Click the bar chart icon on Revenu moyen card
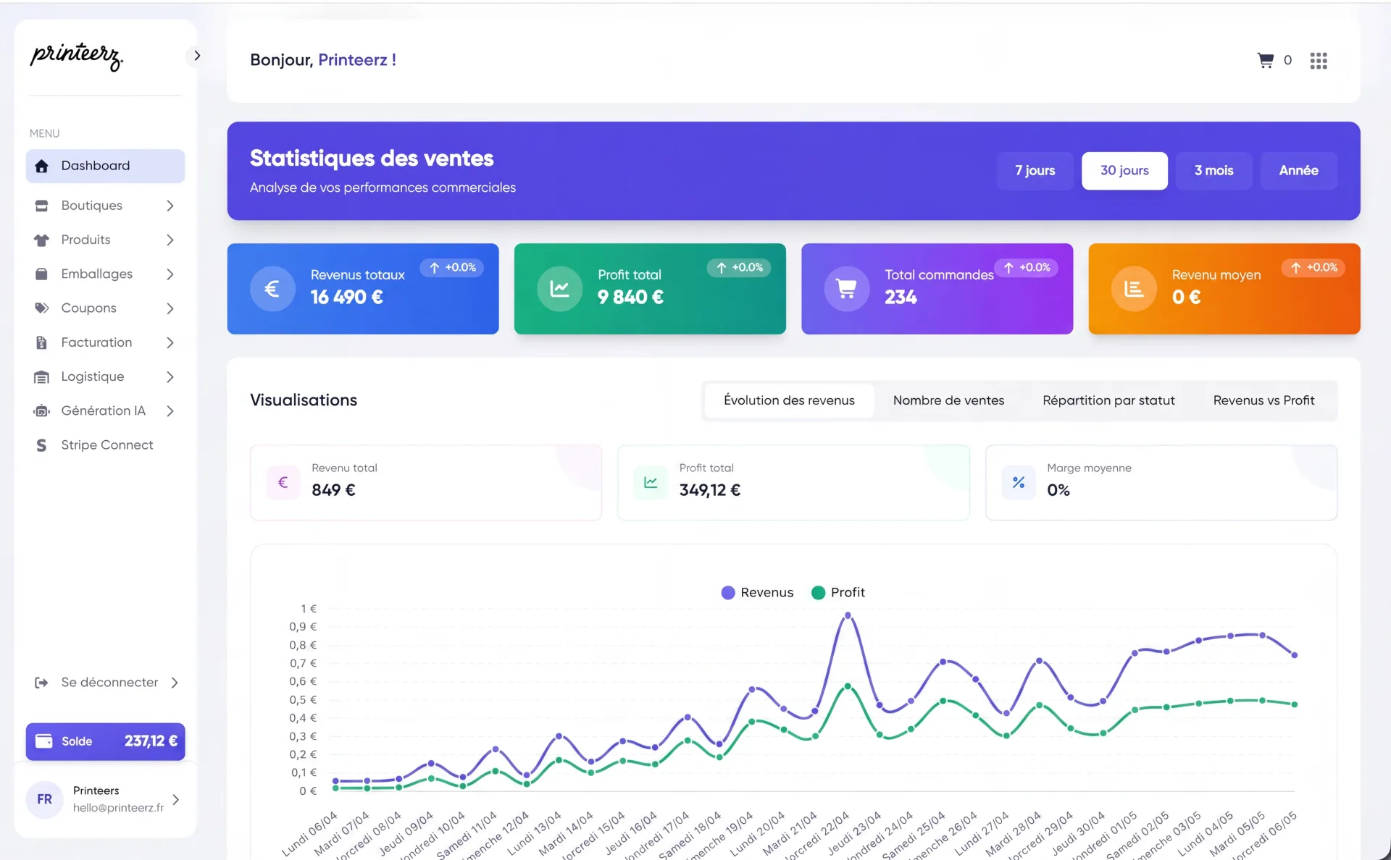Viewport: 1391px width, 860px height. [x=1134, y=289]
